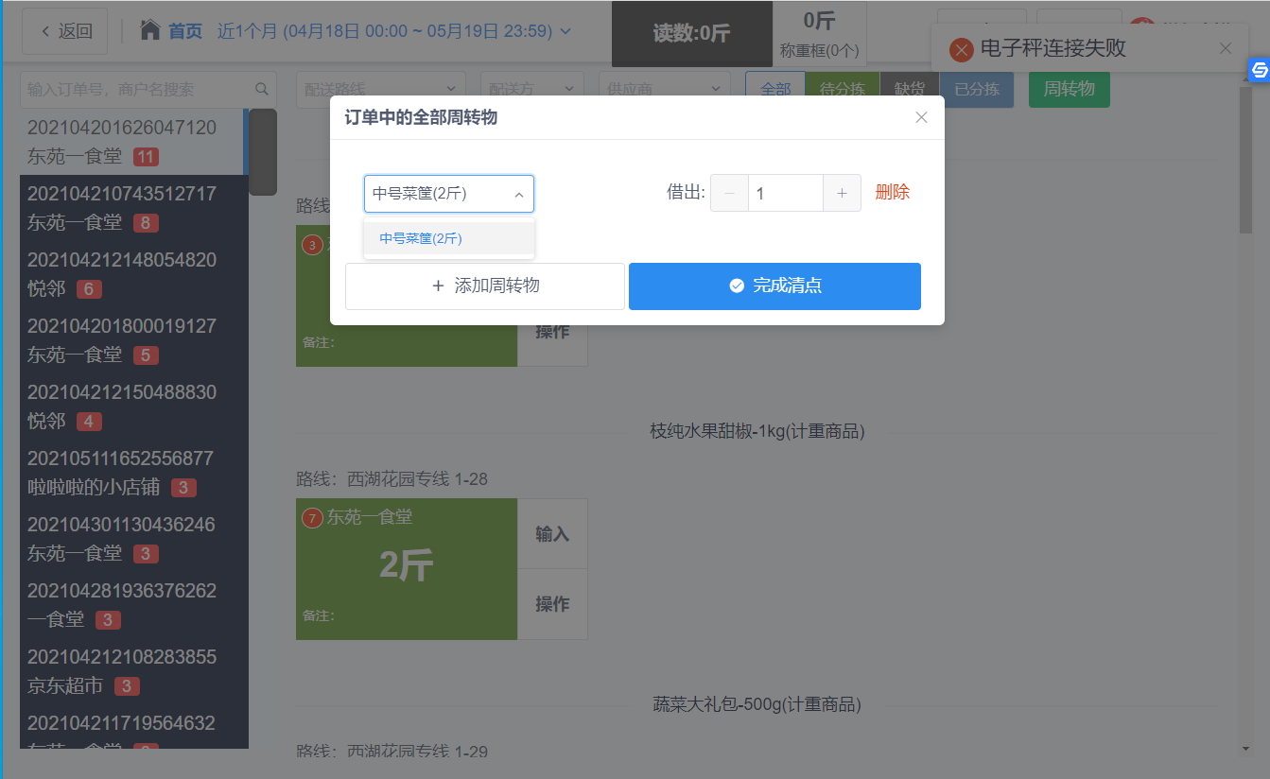Open the 中号菜筐(2斤) dropdown selector

pyautogui.click(x=448, y=194)
